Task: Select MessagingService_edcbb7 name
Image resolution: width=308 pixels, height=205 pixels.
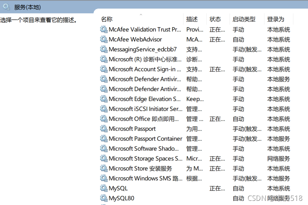Action: [142, 50]
